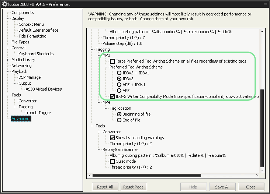Image resolution: width=270 pixels, height=194 pixels.
Task: Select Converter Thread priority setting
Action: pos(131,144)
